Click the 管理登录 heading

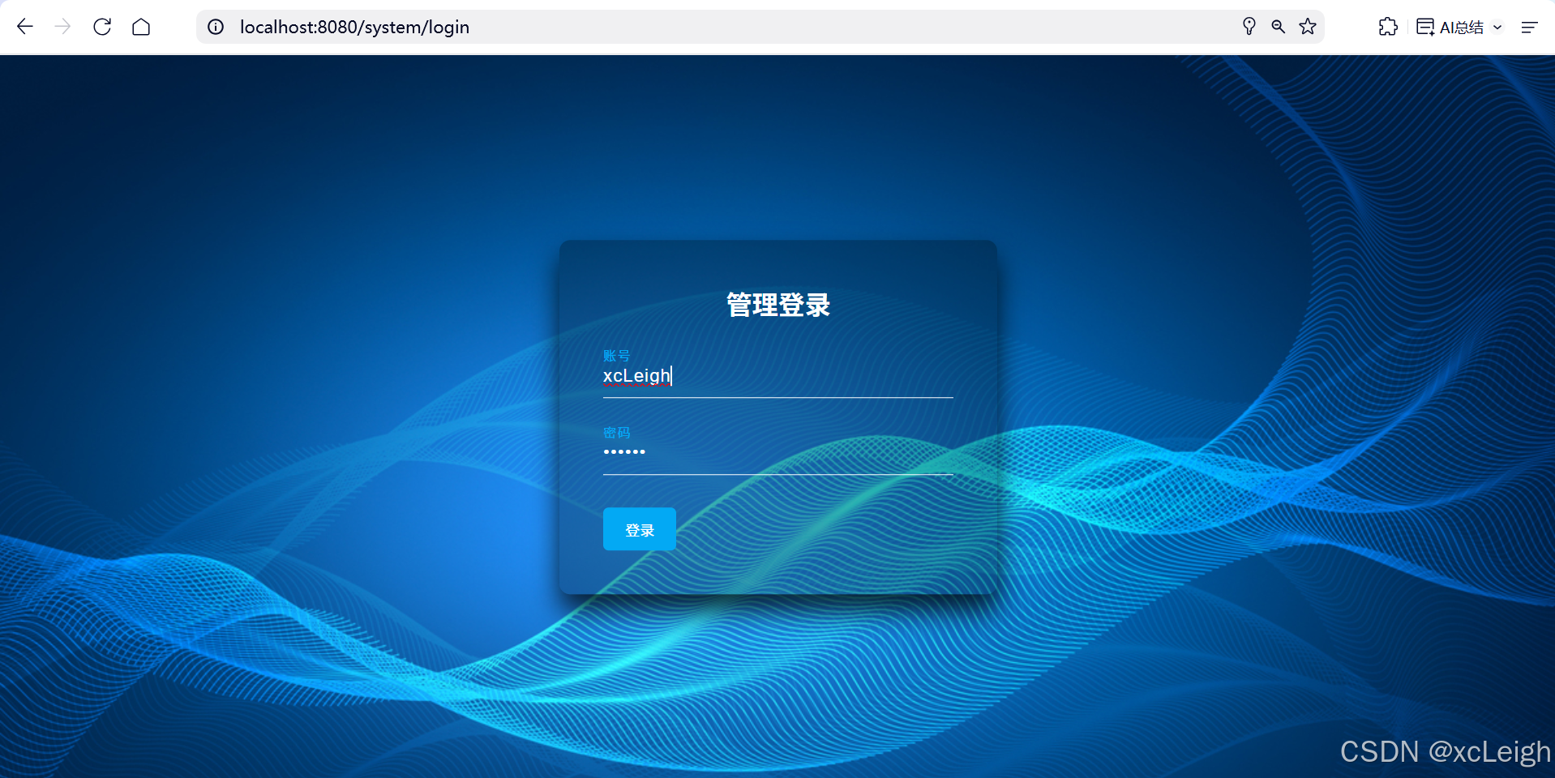(777, 305)
